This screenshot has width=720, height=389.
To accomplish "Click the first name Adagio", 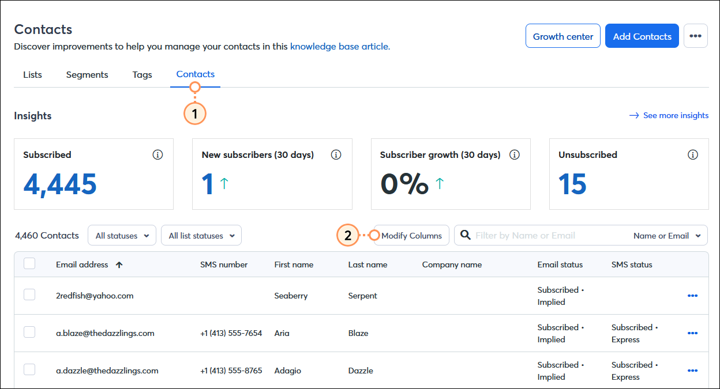I will (x=287, y=371).
